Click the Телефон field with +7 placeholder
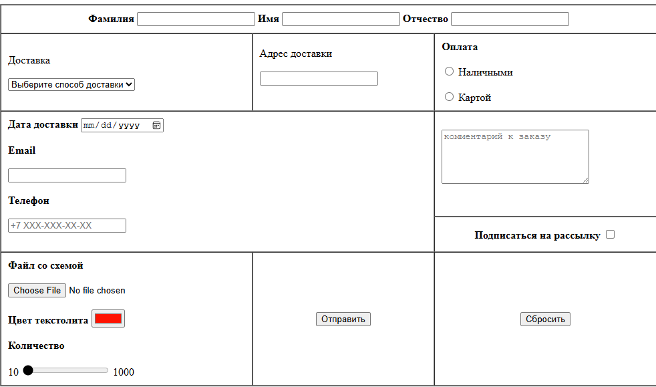The image size is (656, 387). 67,225
